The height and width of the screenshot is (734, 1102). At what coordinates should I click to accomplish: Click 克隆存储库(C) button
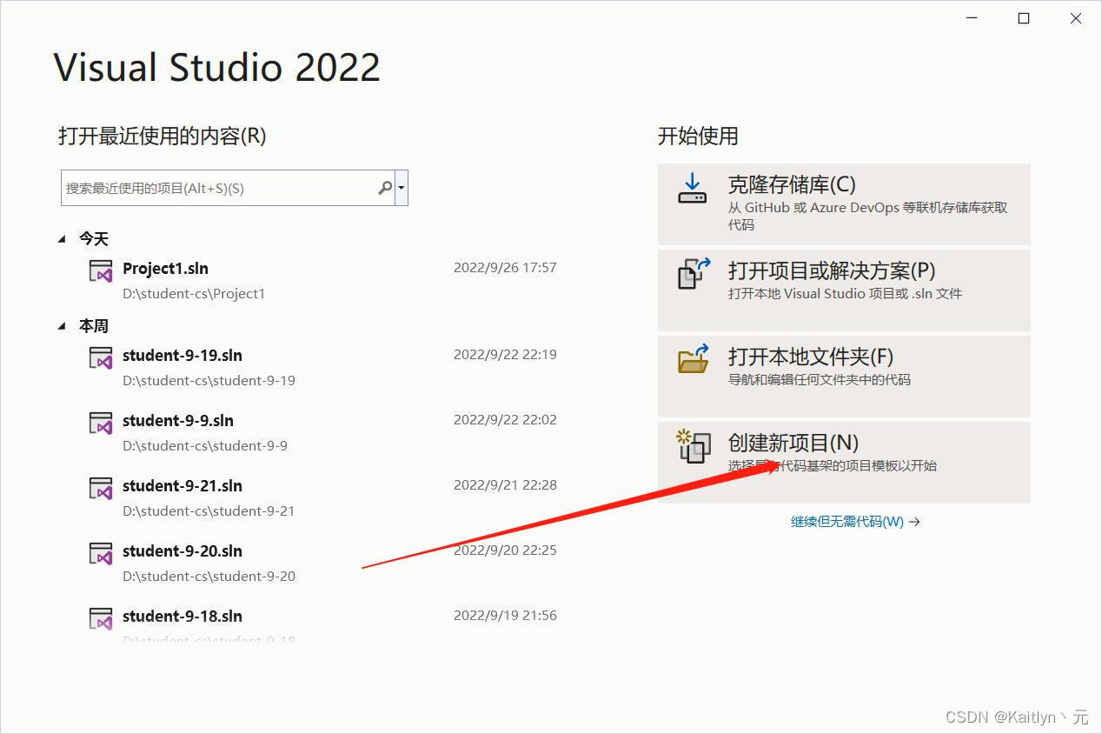click(x=844, y=204)
